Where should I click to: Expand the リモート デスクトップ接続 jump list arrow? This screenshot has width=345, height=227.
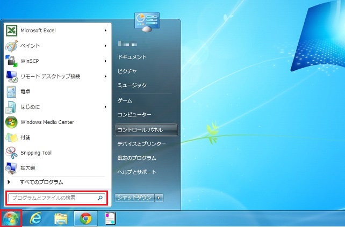point(106,76)
